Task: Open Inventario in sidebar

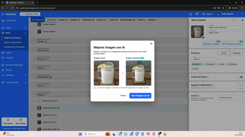Action: pos(10,58)
